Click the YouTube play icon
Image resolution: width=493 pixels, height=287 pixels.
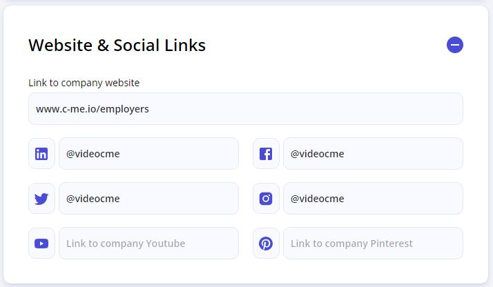point(41,244)
